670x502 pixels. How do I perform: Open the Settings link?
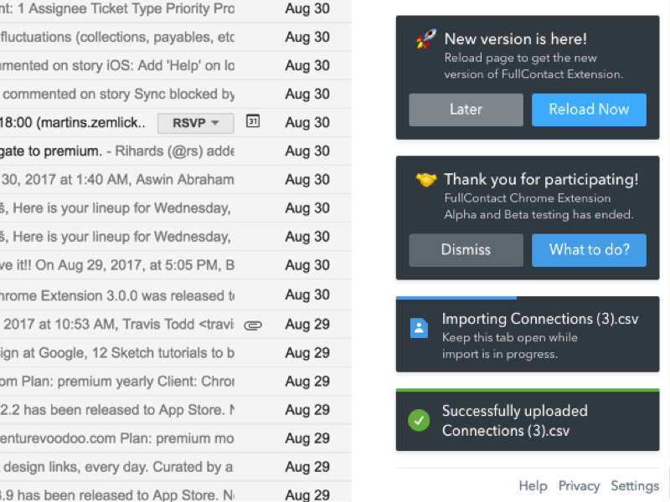[x=634, y=485]
